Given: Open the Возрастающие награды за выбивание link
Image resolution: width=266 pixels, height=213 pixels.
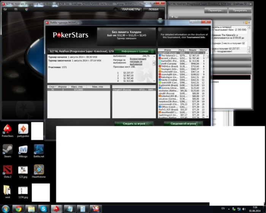Looking at the screenshot, I should coord(138,62).
